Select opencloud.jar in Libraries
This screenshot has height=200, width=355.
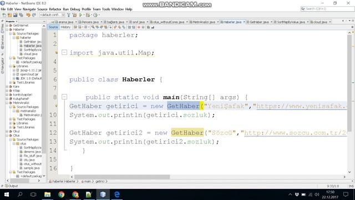[x=29, y=74]
